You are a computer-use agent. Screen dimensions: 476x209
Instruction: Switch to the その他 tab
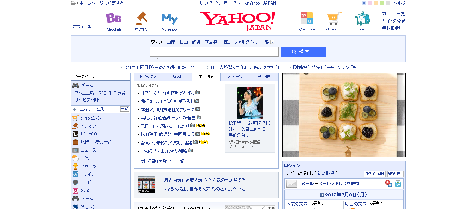pyautogui.click(x=264, y=77)
